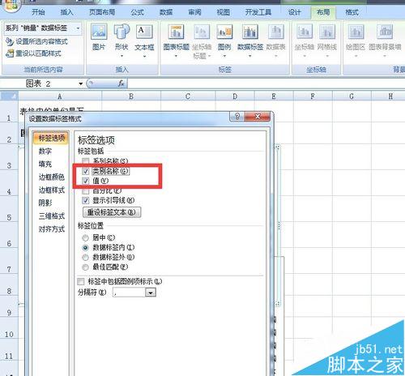Switch to the 格式 Format tab
This screenshot has width=405, height=376.
[x=352, y=12]
